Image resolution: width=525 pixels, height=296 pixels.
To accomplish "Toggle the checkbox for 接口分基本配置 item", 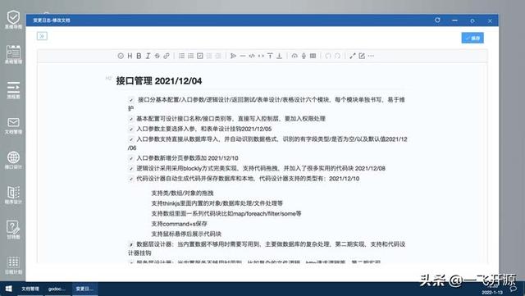I will (x=131, y=100).
